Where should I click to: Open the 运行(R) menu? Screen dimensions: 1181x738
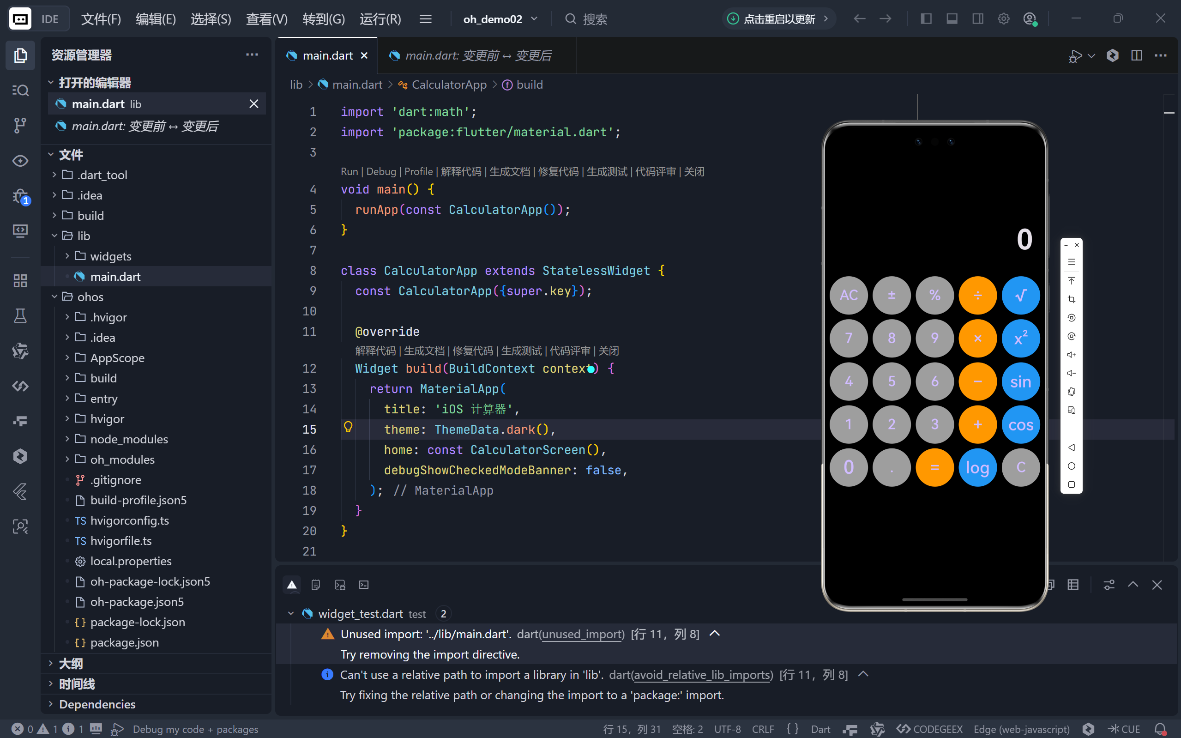[x=380, y=19]
